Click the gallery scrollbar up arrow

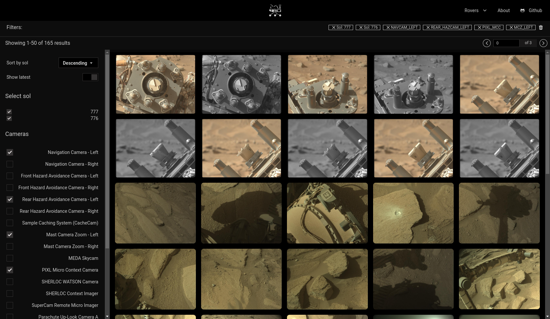[547, 52]
